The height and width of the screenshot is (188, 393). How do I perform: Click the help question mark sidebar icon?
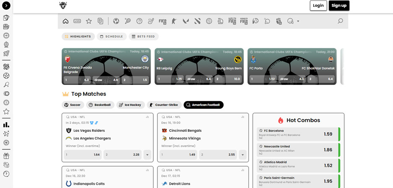(6, 174)
